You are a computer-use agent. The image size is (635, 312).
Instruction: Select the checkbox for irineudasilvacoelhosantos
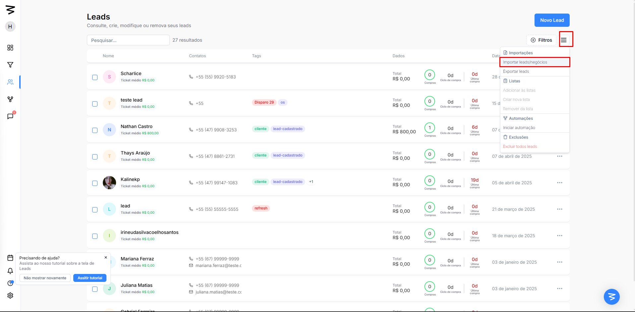point(95,236)
